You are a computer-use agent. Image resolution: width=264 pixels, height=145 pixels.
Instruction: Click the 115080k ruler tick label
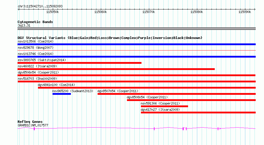coord(197,12)
